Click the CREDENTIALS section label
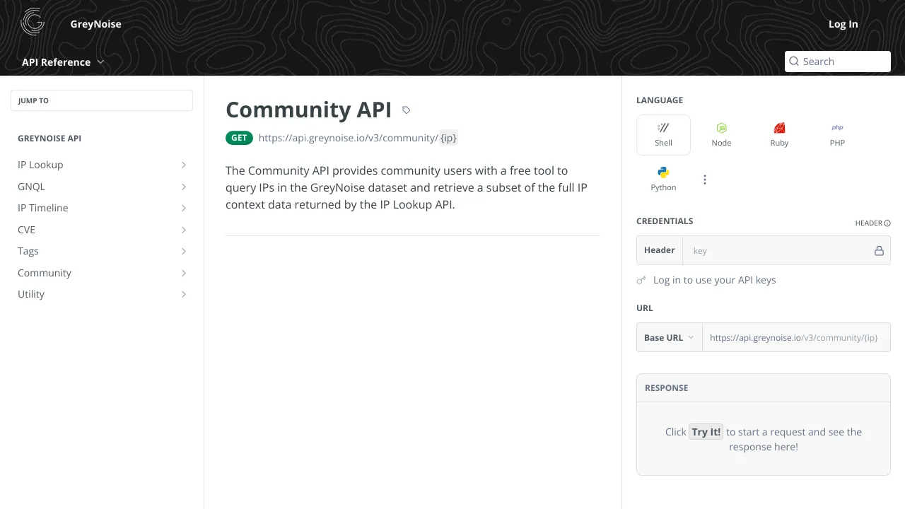The image size is (905, 509). click(x=665, y=221)
